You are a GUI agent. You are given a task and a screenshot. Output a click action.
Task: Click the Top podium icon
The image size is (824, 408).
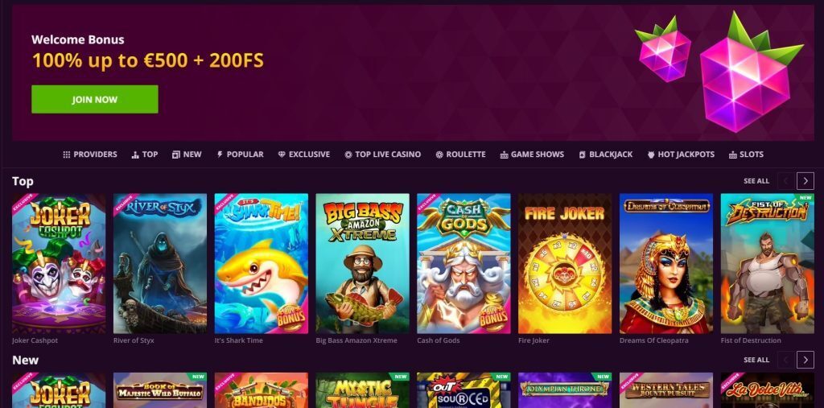coord(135,155)
